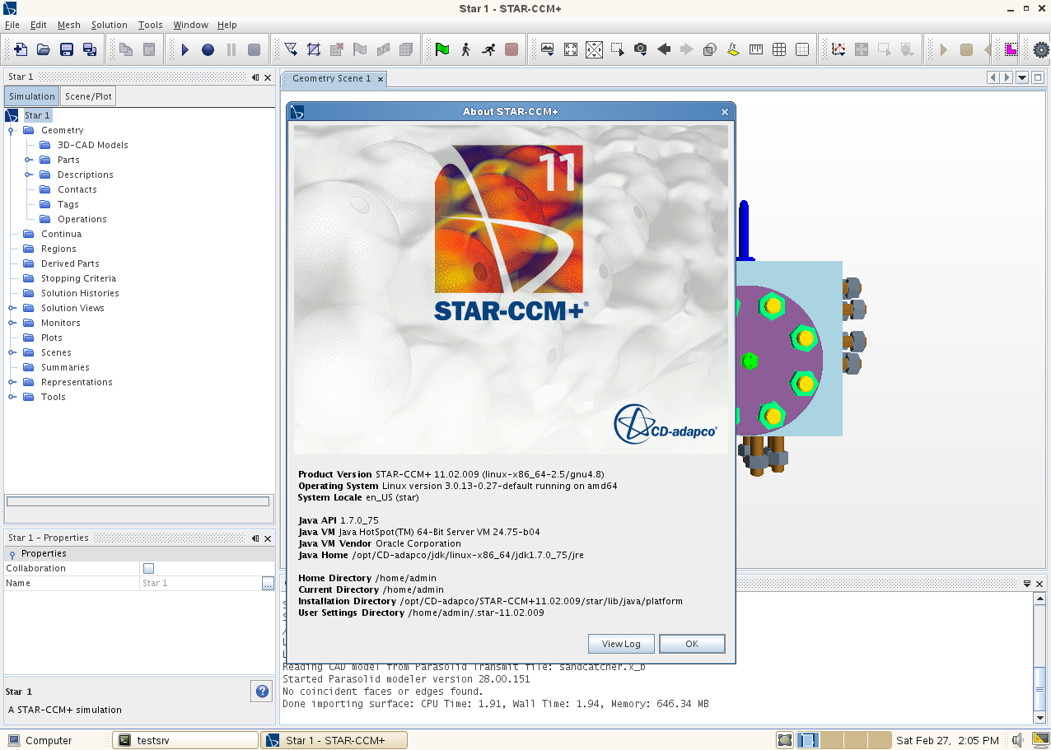
Task: Click the walking man Step icon
Action: [465, 49]
